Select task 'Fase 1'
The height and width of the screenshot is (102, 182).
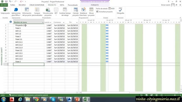click(x=18, y=28)
